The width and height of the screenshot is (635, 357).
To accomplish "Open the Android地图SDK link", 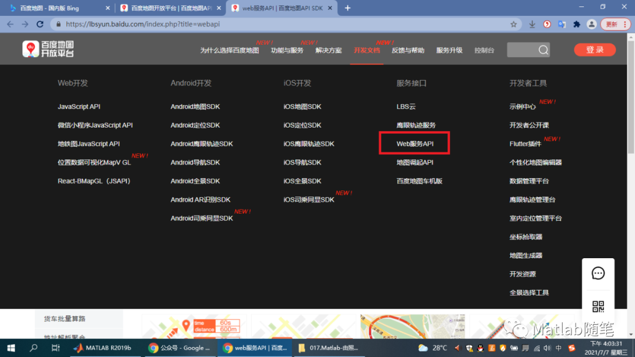I will pos(195,106).
